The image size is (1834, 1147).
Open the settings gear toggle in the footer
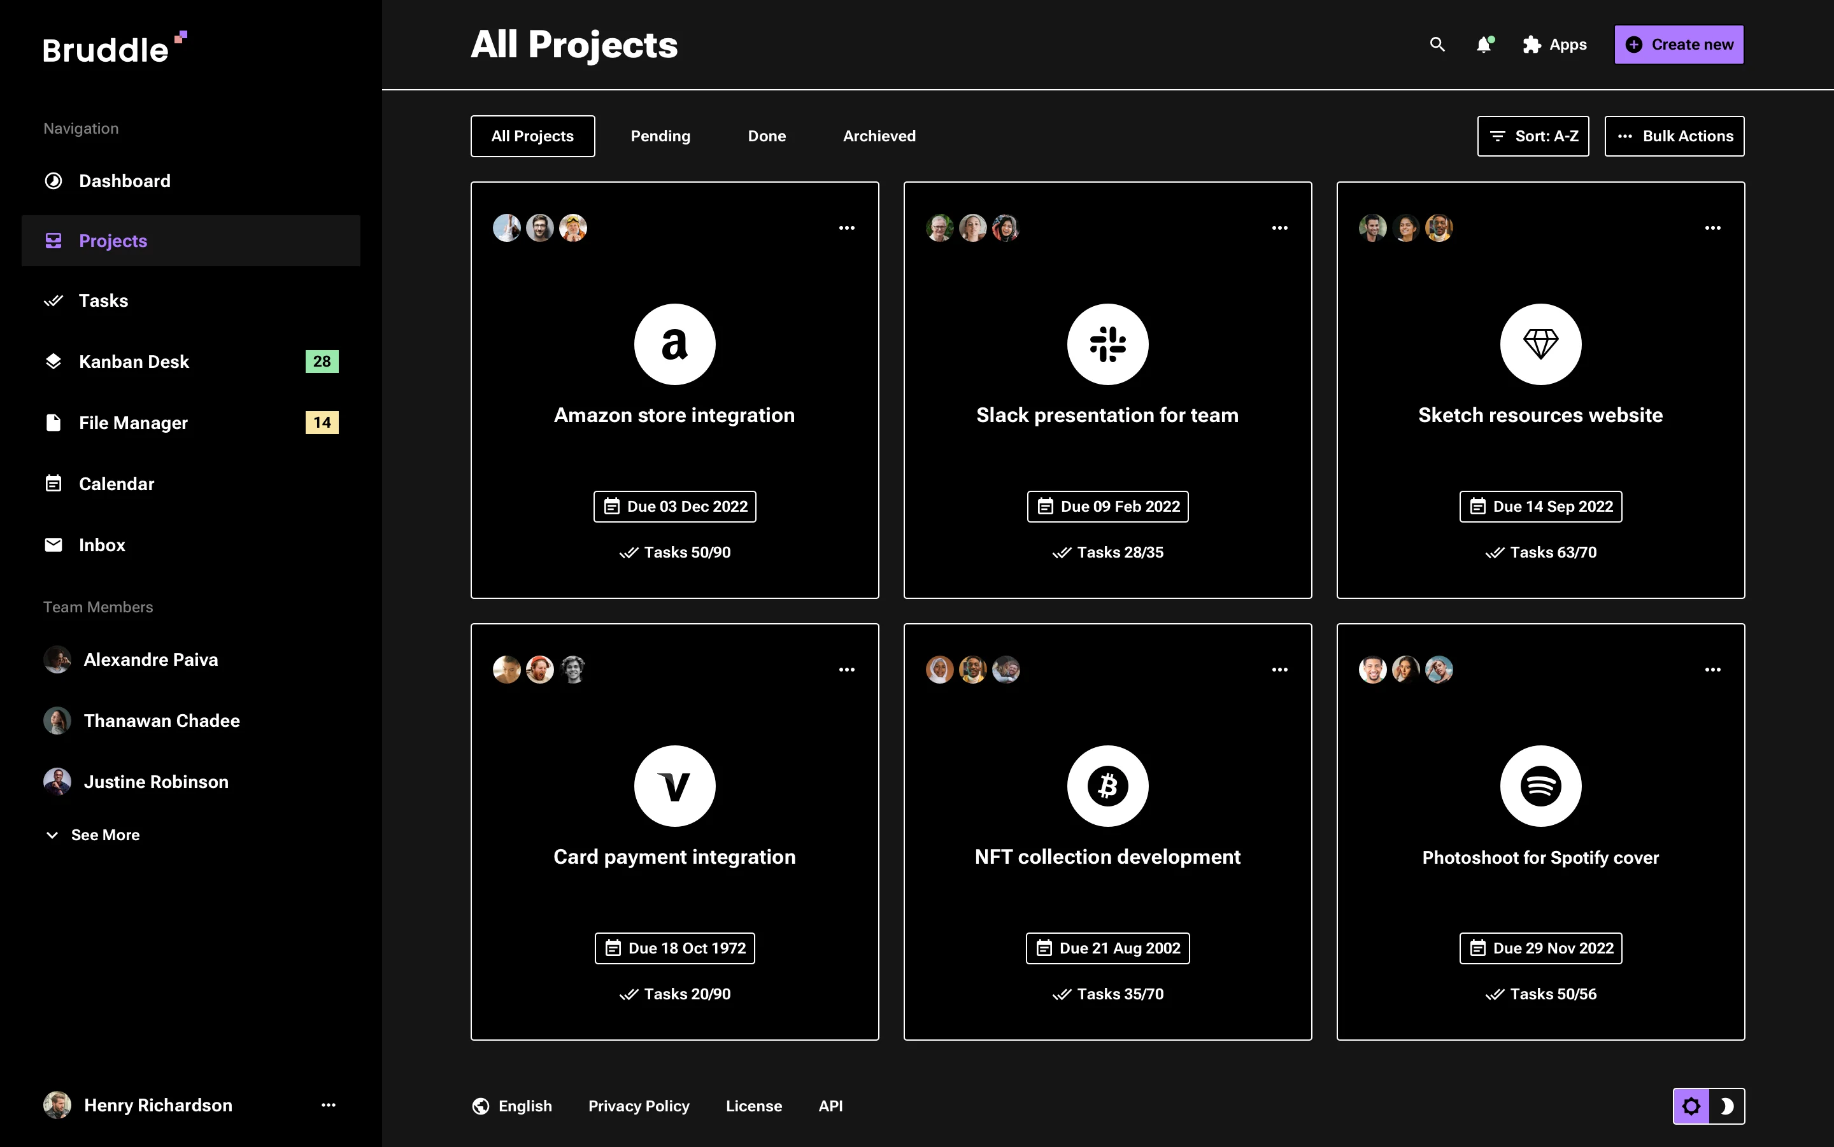(1692, 1105)
